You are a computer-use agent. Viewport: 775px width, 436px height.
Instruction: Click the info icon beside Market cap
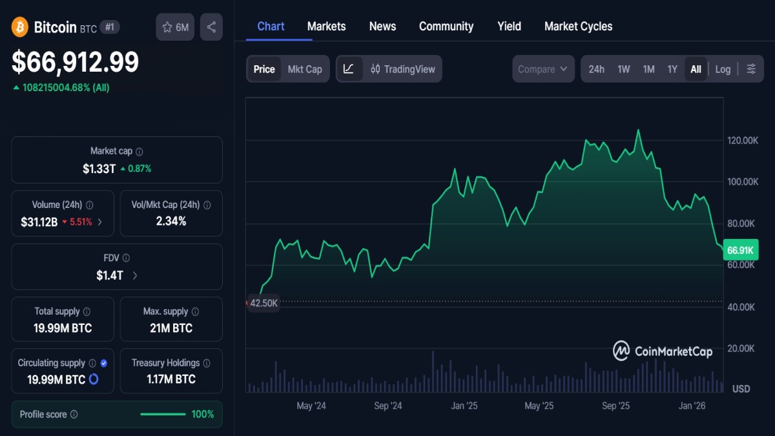pos(139,151)
